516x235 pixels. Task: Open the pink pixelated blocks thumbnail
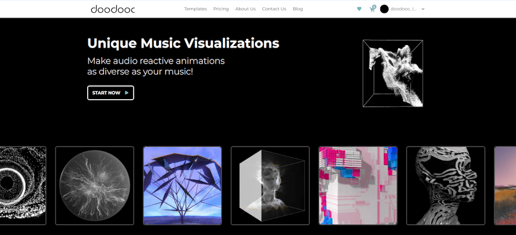[358, 185]
